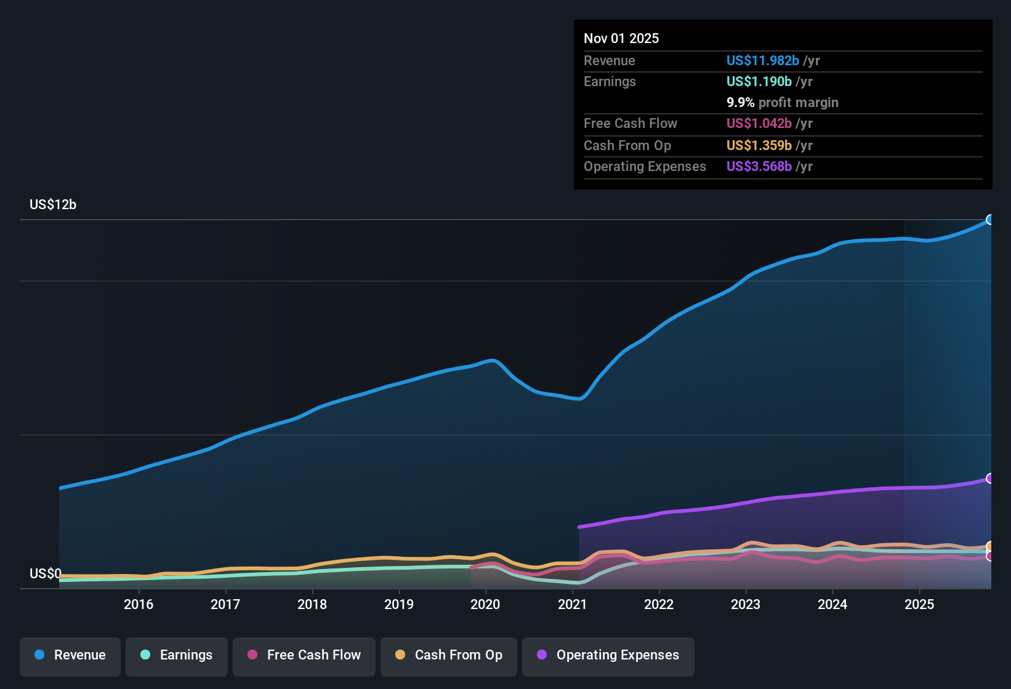Click the teal dot icon in the Earnings legend
This screenshot has height=689, width=1011.
145,655
